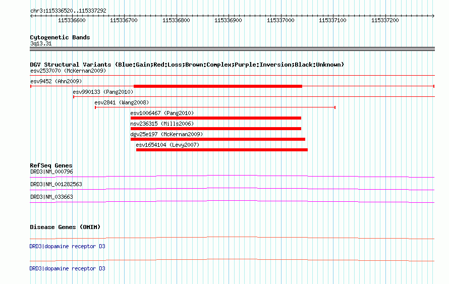Select ruler position 115336800
This screenshot has height=284, width=449.
point(176,20)
